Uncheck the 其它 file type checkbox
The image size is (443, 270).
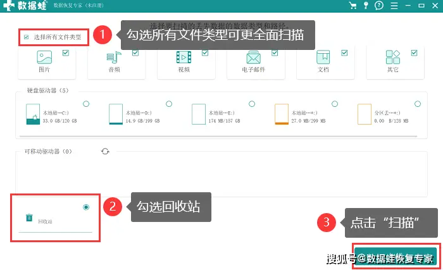point(414,53)
